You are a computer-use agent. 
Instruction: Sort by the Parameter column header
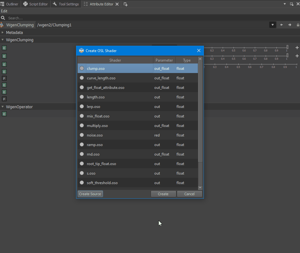(164, 60)
